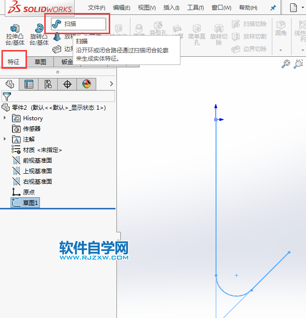This screenshot has height=318, width=306.
Task: Open the ConfigurationManager tab
Action: 48,84
